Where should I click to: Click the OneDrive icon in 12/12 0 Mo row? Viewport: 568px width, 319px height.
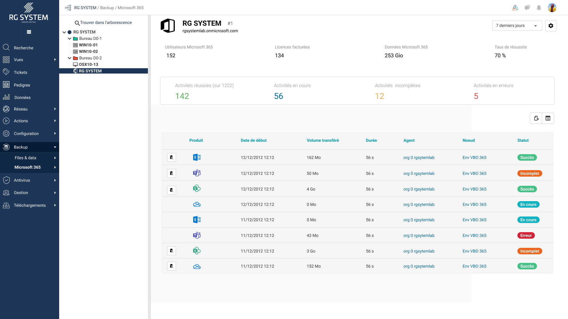pos(197,204)
